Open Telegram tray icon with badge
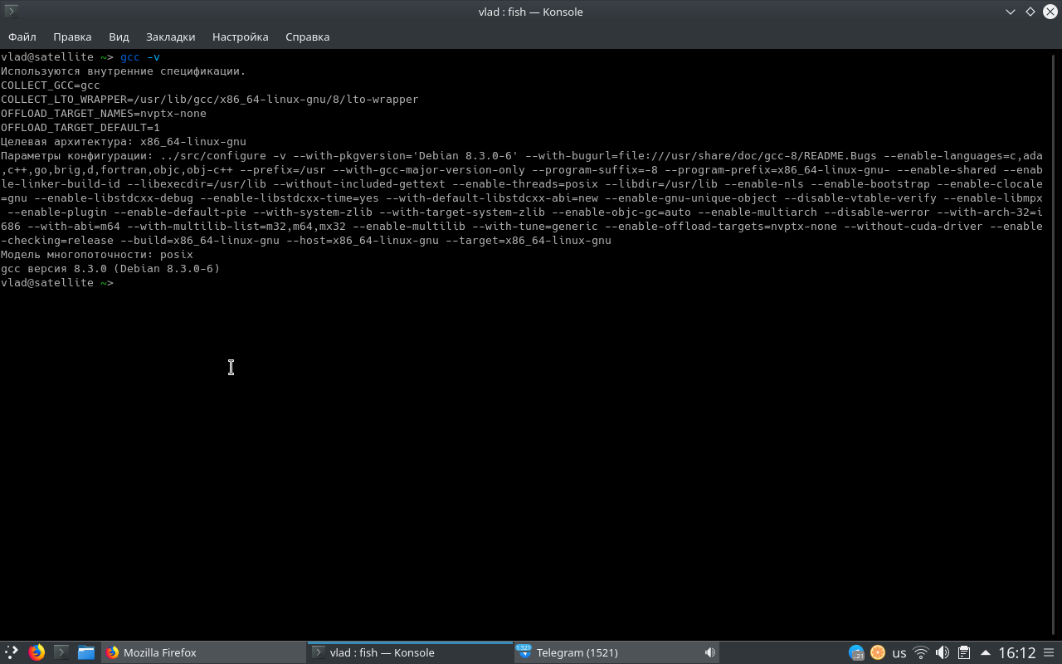The width and height of the screenshot is (1062, 664). [856, 652]
